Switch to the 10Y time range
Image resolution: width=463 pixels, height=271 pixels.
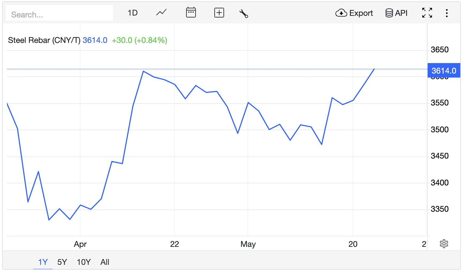pyautogui.click(x=84, y=262)
